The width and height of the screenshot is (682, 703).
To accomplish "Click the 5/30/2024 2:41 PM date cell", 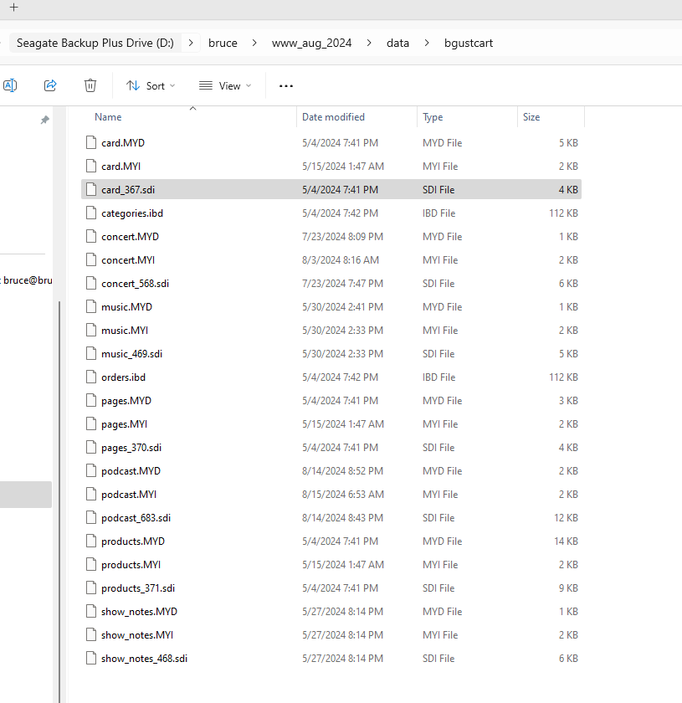I will [x=342, y=306].
